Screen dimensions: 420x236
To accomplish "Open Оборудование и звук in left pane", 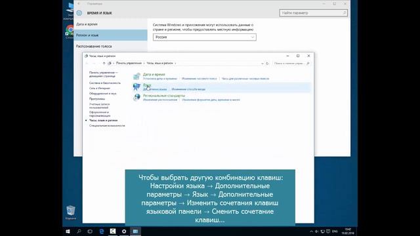I will pyautogui.click(x=102, y=94).
